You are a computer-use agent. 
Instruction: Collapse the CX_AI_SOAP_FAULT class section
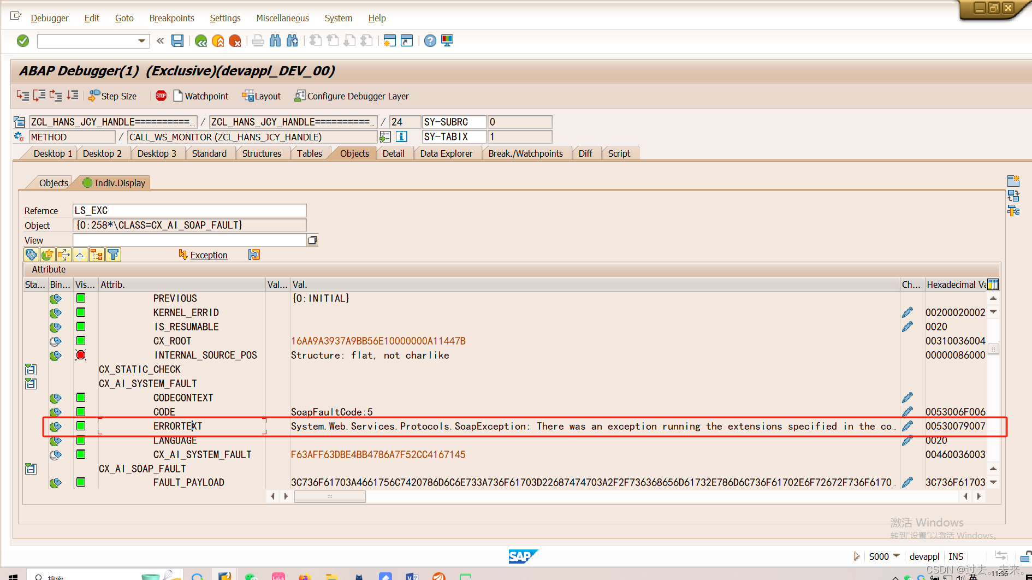pyautogui.click(x=31, y=469)
